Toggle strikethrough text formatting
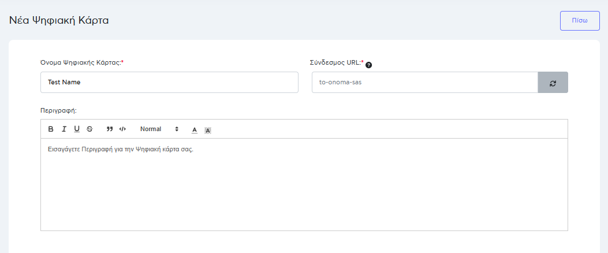 [x=89, y=129]
